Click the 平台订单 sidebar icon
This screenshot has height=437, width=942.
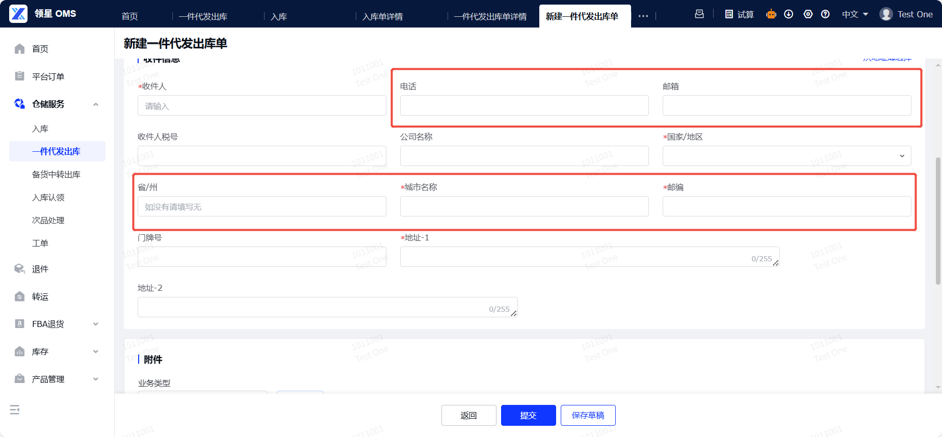(19, 76)
